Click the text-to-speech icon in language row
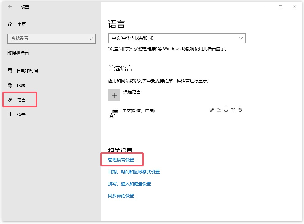Image resolution: width=304 pixels, height=224 pixels. [219, 110]
